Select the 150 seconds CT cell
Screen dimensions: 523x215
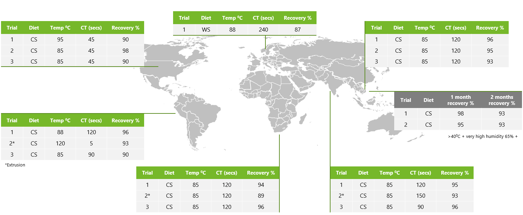point(420,196)
